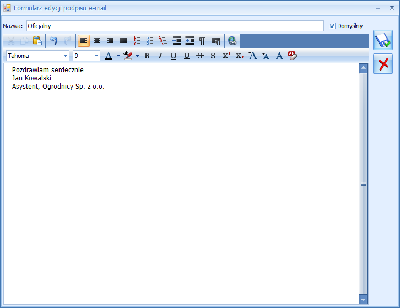
Task: Click scrollbar up arrow in editor
Action: click(363, 68)
